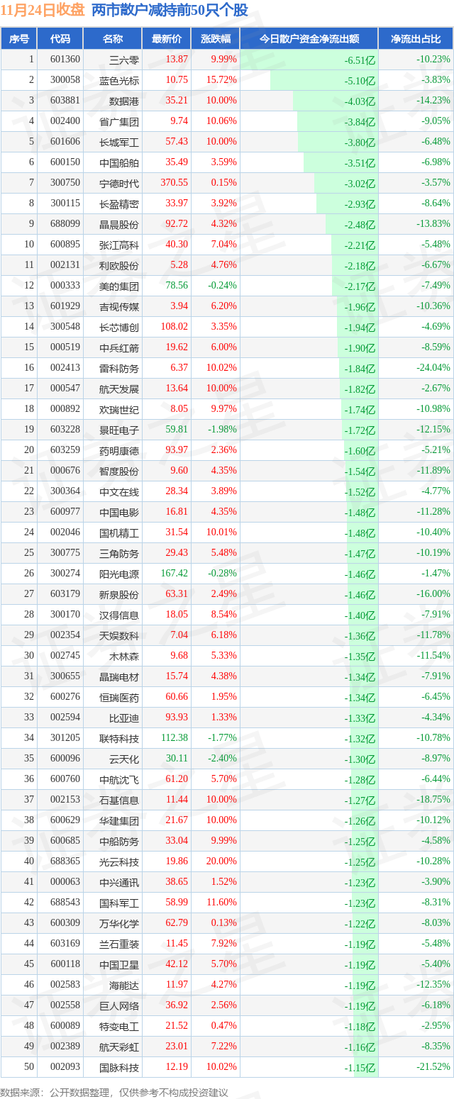Click the 代码 column header

tap(60, 39)
